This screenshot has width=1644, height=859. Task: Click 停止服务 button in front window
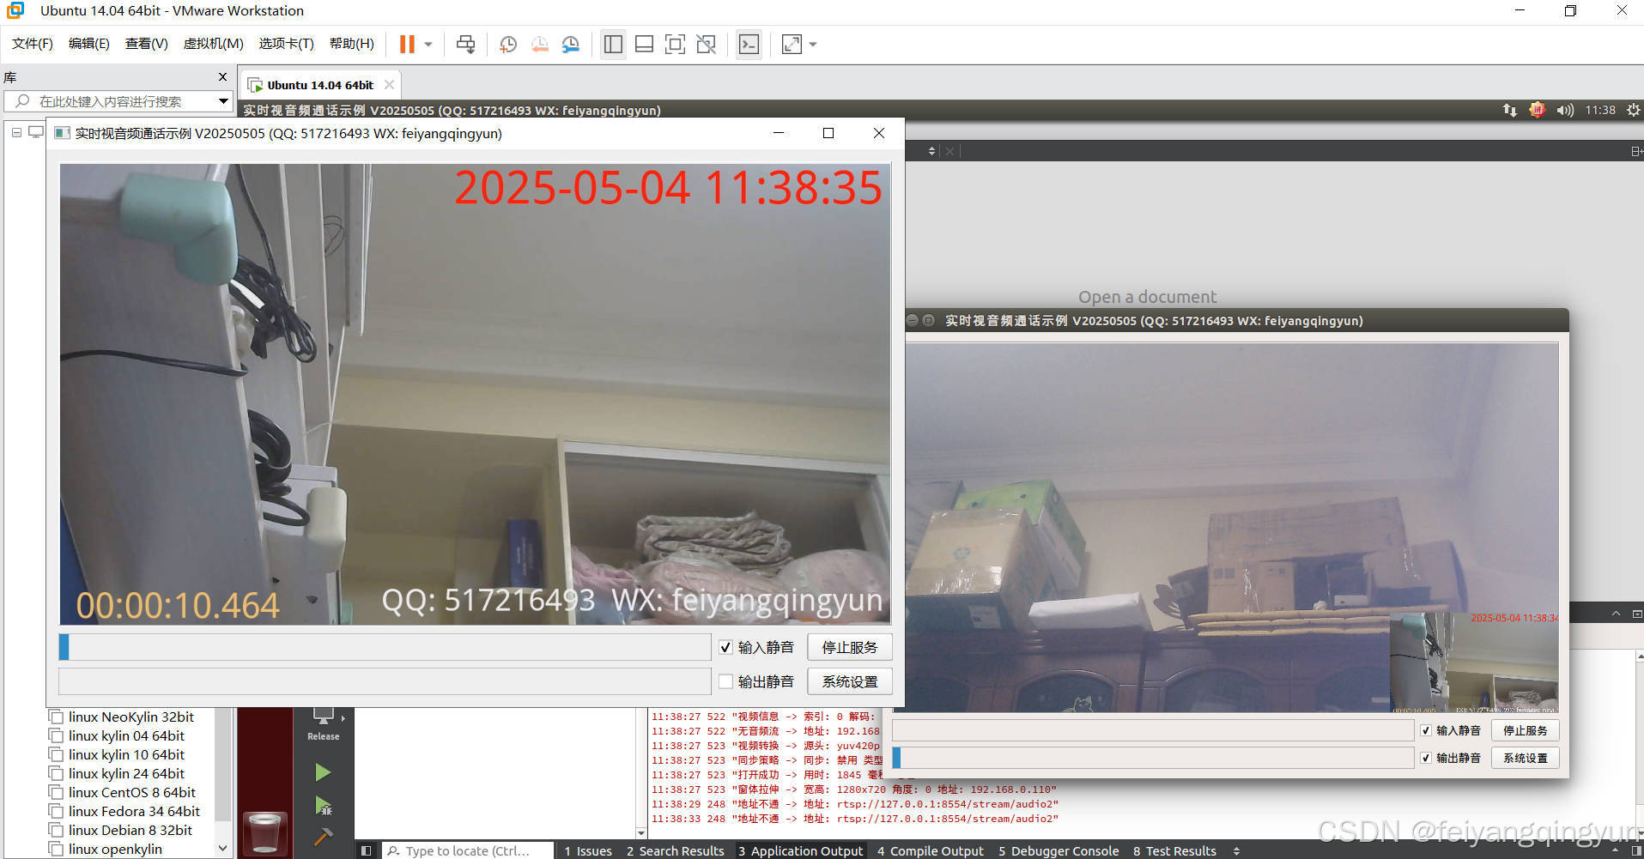[x=850, y=647]
